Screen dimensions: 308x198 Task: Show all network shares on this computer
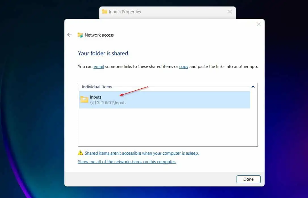(127, 162)
